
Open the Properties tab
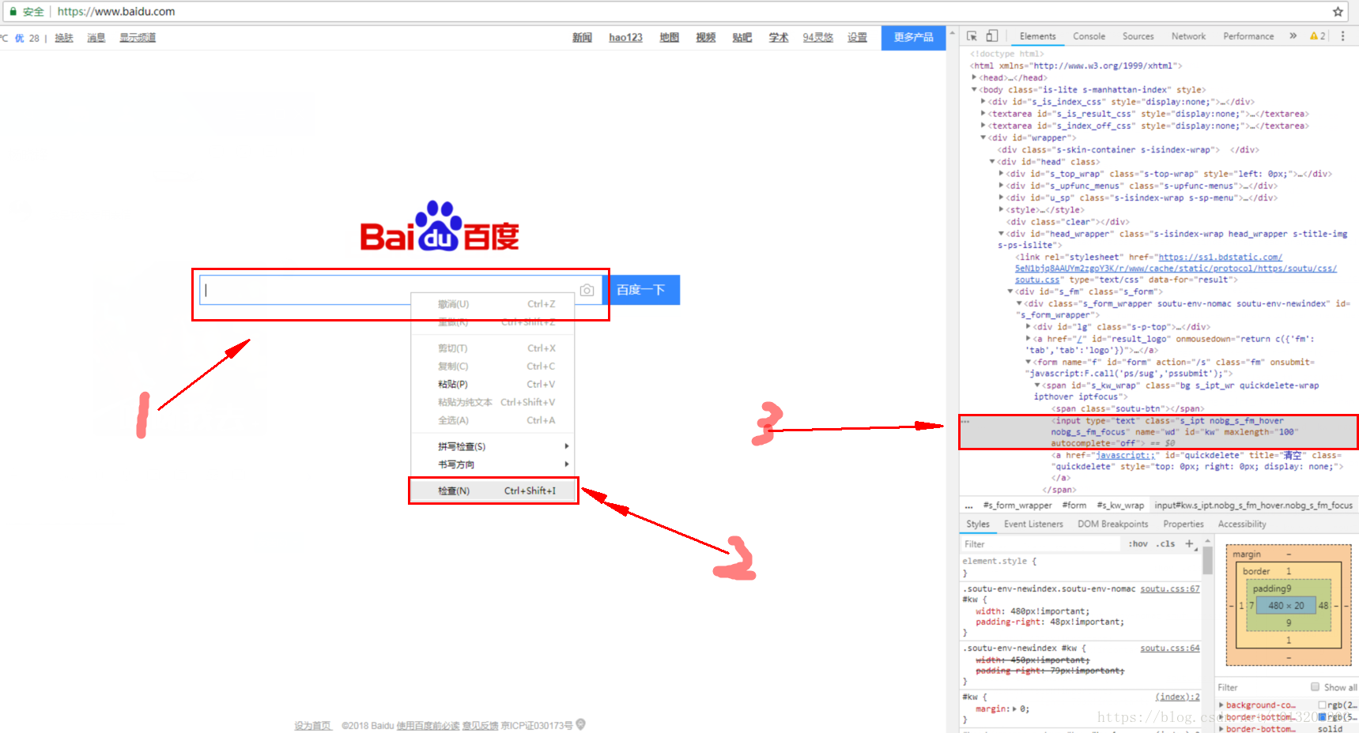pos(1183,524)
